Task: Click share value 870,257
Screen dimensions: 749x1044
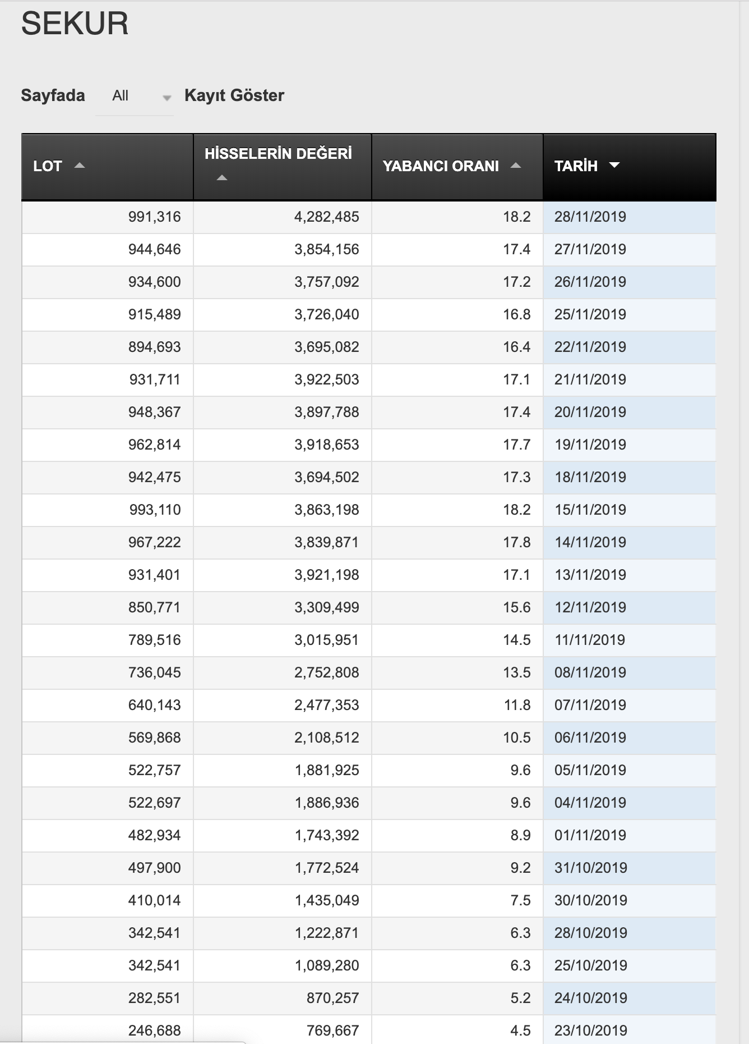Action: click(333, 999)
